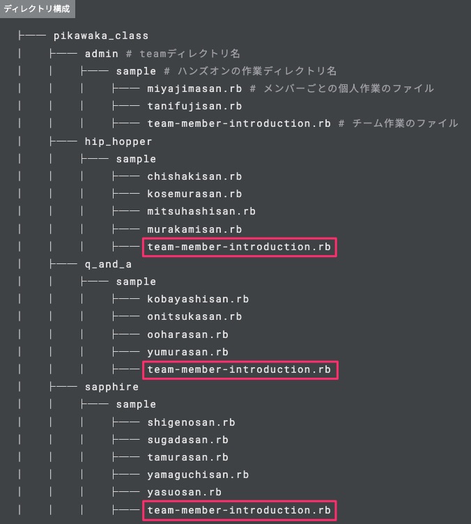Select kobayashisan.rb file

[198, 299]
